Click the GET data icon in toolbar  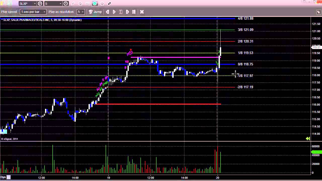[x=88, y=4]
